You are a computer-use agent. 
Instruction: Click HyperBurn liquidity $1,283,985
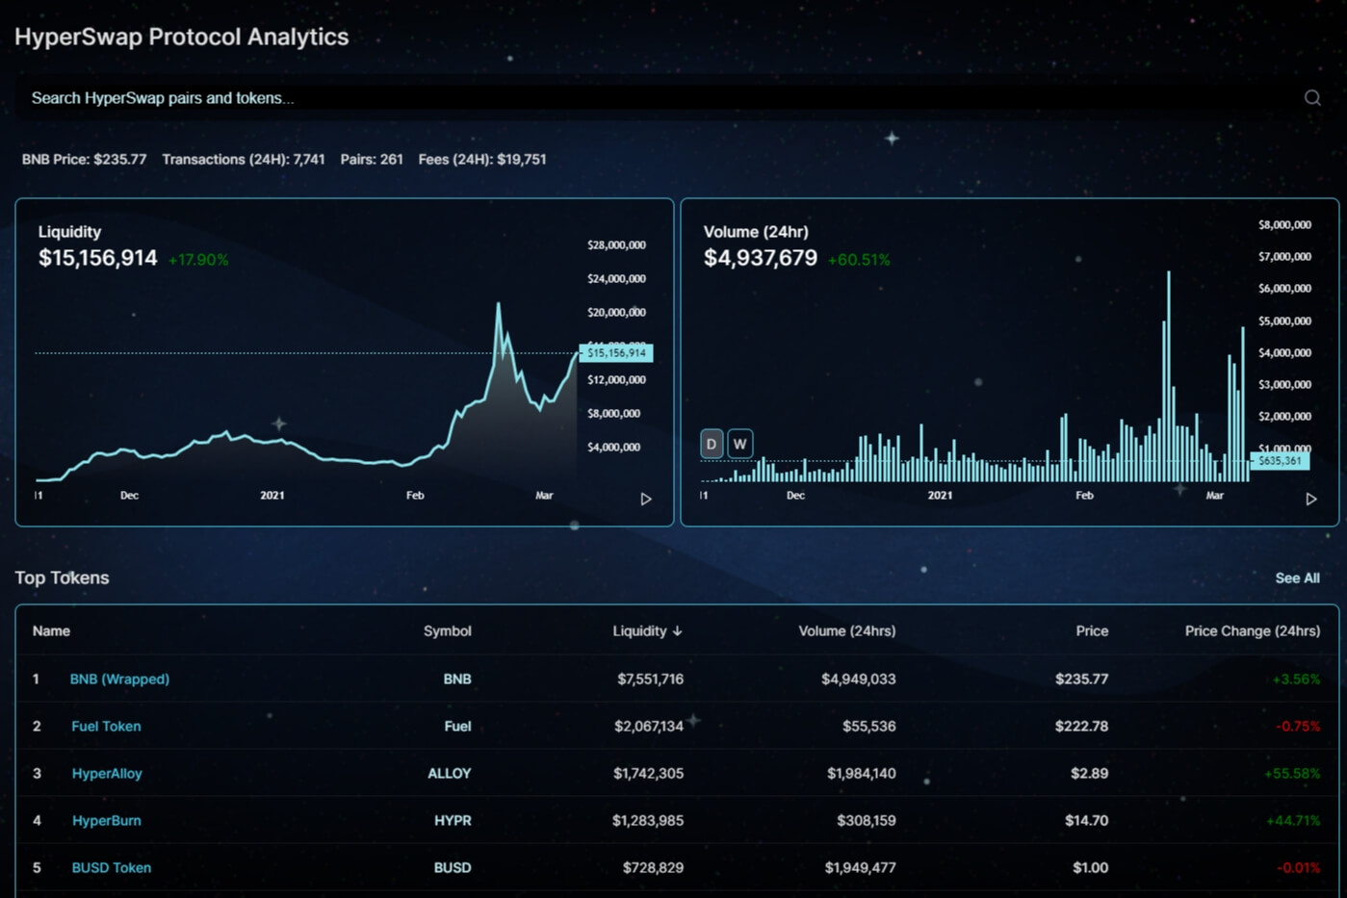[647, 821]
